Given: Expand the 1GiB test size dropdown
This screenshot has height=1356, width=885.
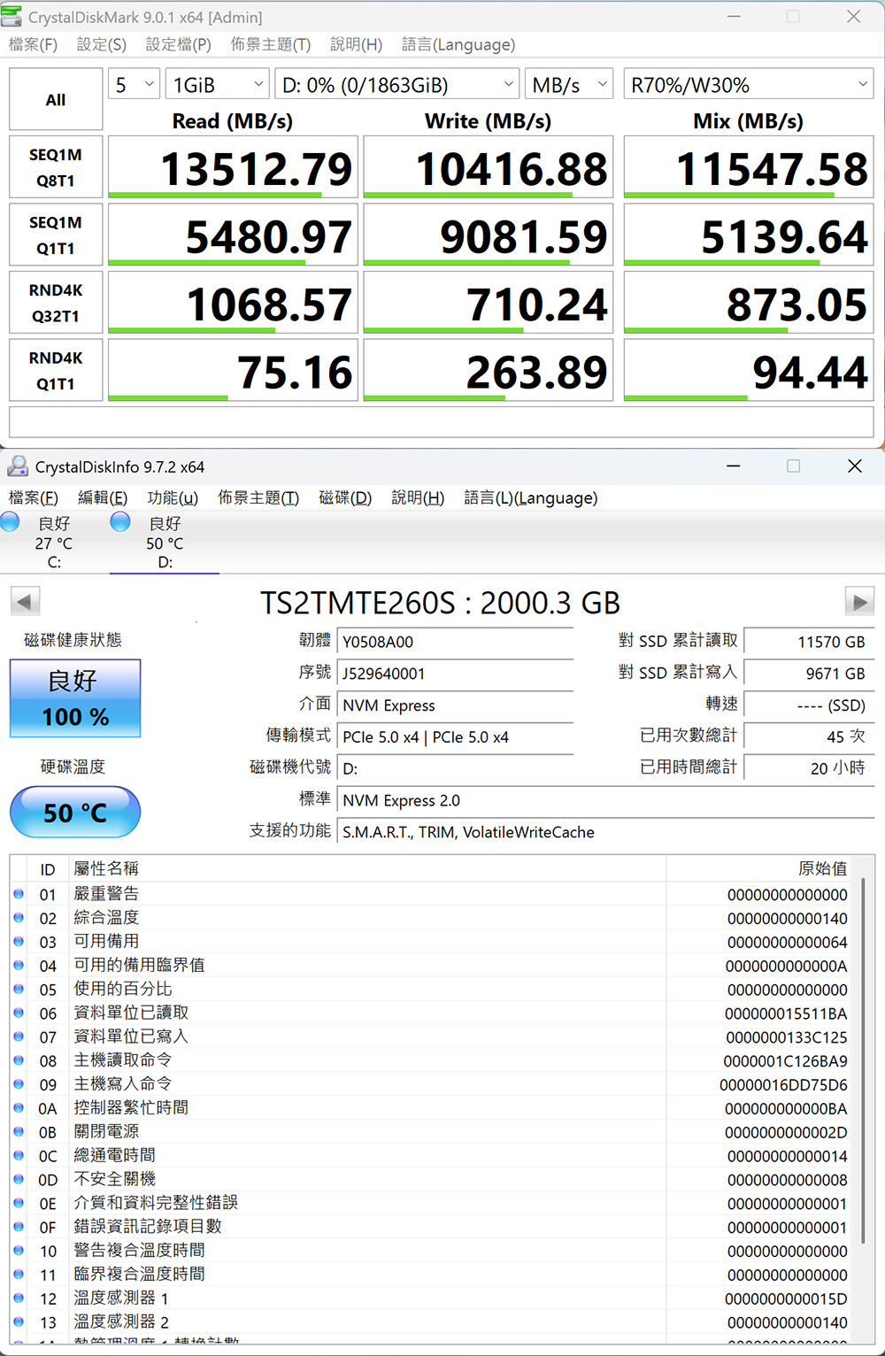Looking at the screenshot, I should [x=217, y=85].
